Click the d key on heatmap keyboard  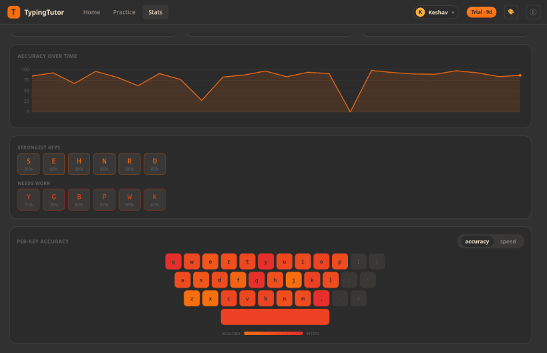point(220,280)
